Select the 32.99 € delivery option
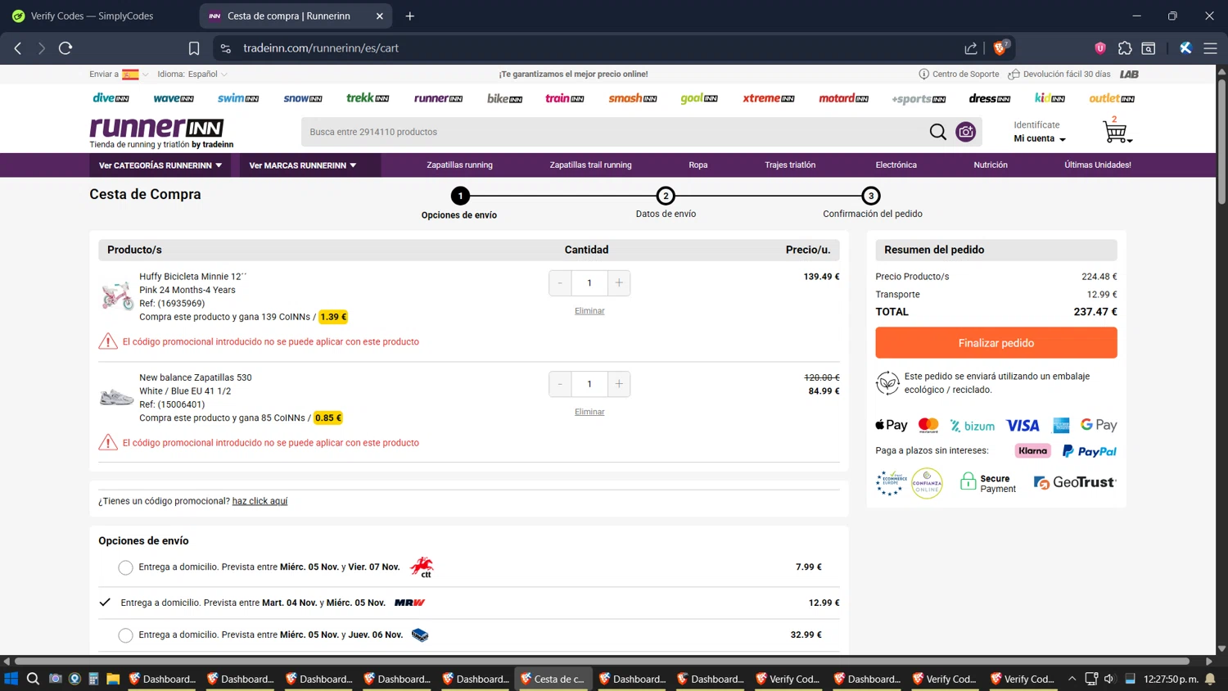This screenshot has height=691, width=1228. coord(125,635)
